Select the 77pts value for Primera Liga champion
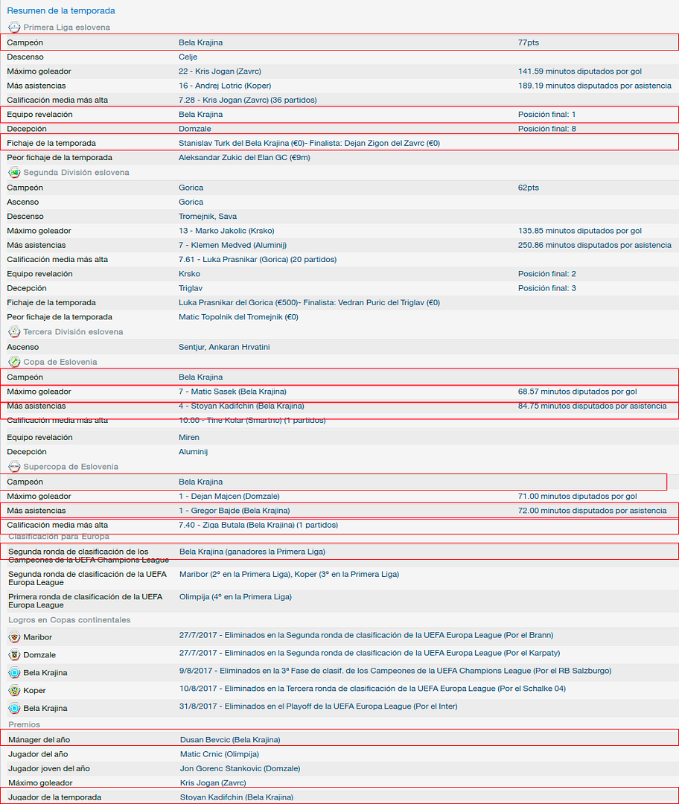Screen dimensions: 679x804 (528, 42)
